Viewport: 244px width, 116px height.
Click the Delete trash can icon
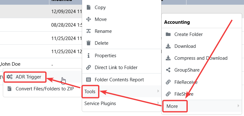tap(89, 43)
